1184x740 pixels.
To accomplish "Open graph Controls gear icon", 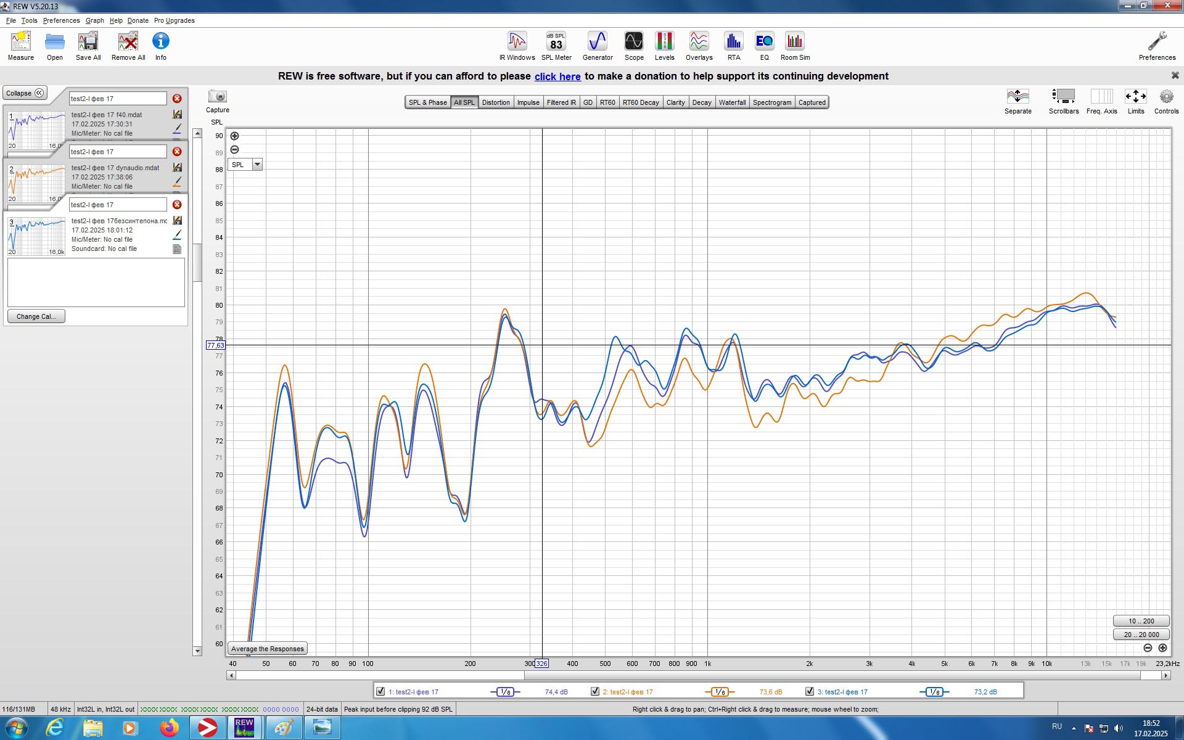I will (x=1165, y=97).
